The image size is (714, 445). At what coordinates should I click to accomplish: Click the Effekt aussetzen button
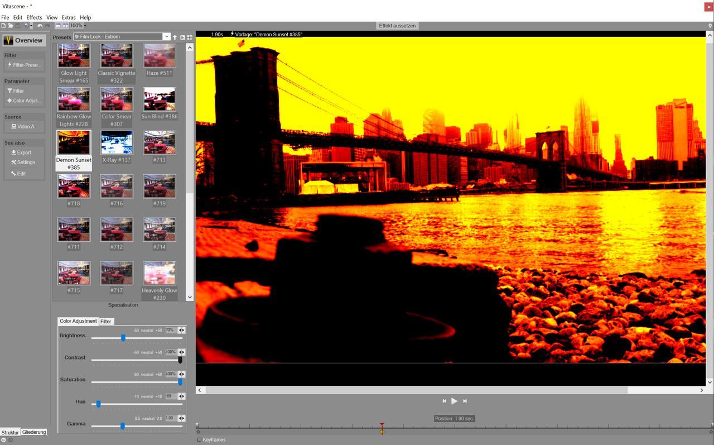coord(397,26)
